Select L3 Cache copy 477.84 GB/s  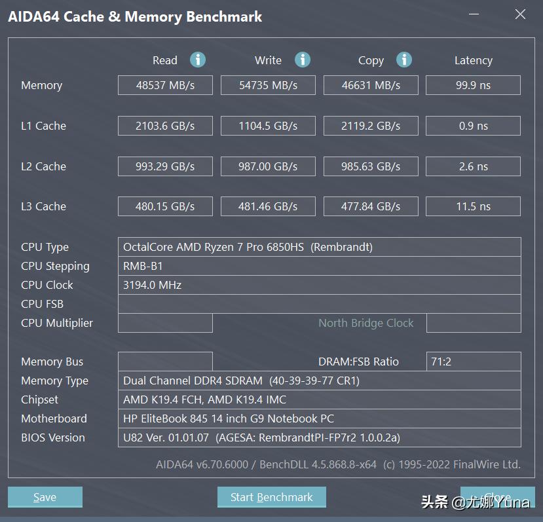[x=371, y=206]
